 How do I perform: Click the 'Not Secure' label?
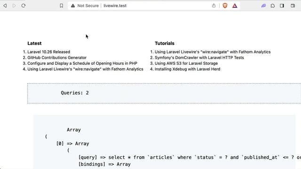point(88,6)
